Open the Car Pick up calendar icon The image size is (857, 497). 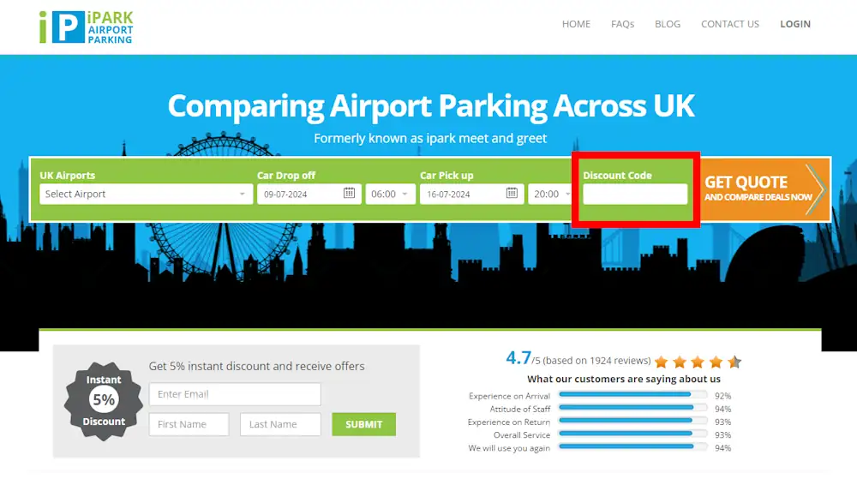[x=512, y=193]
